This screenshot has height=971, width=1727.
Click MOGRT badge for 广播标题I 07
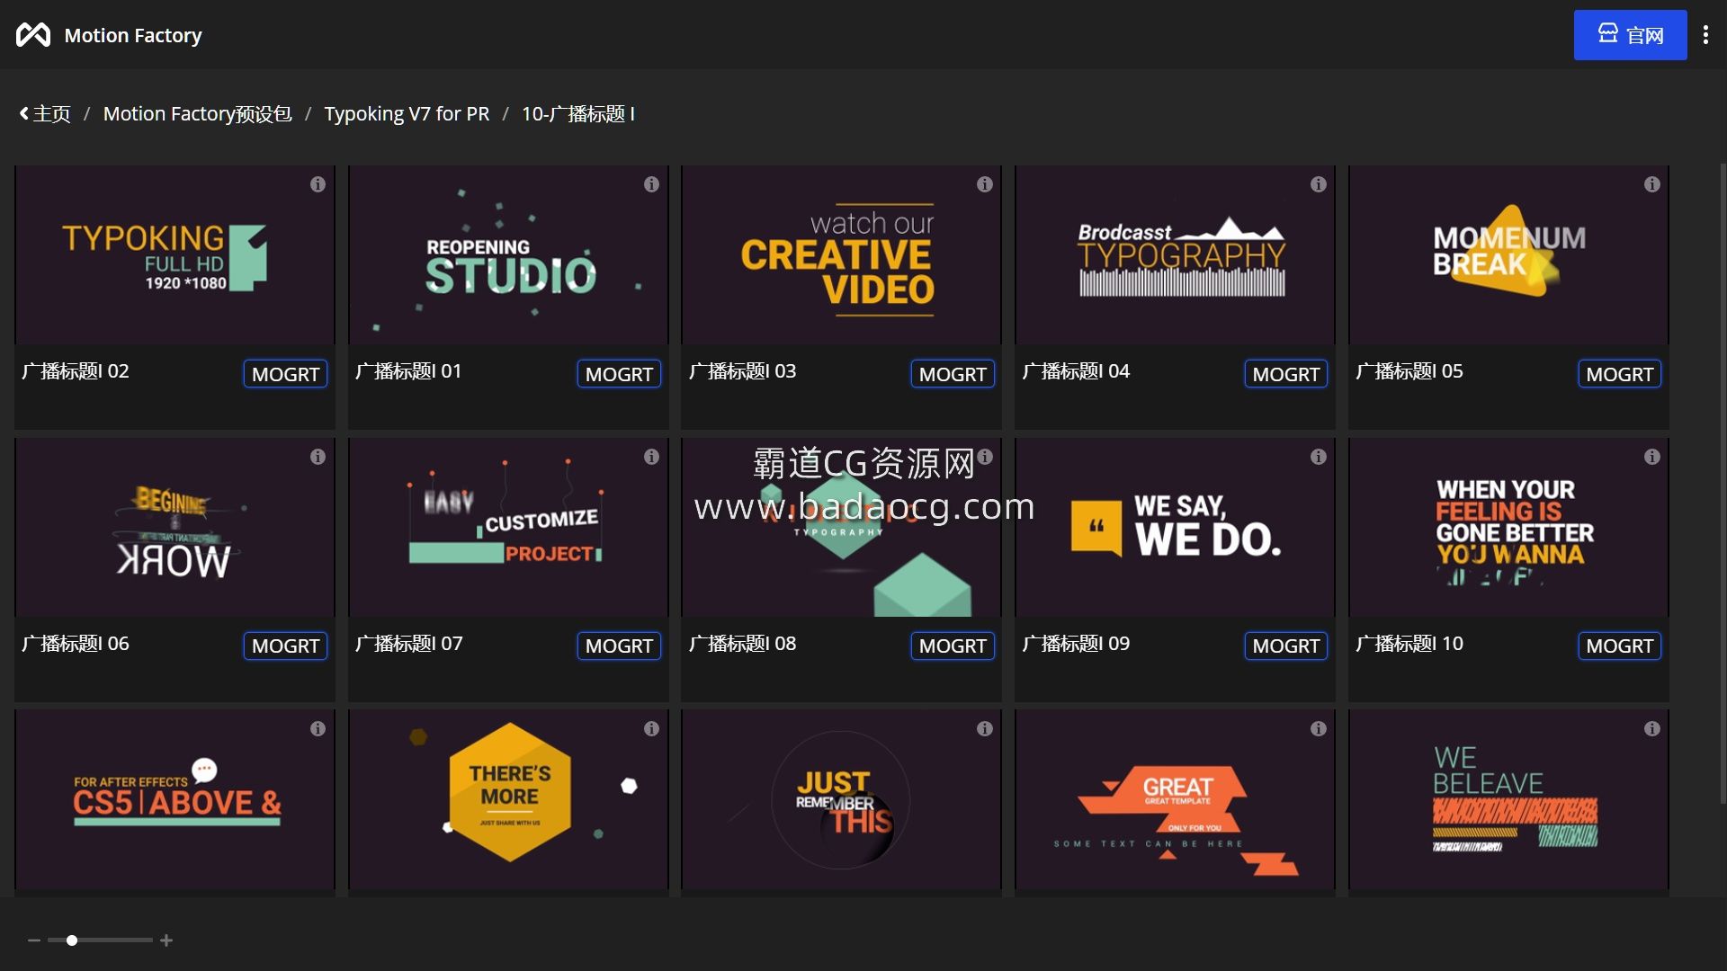click(x=619, y=646)
